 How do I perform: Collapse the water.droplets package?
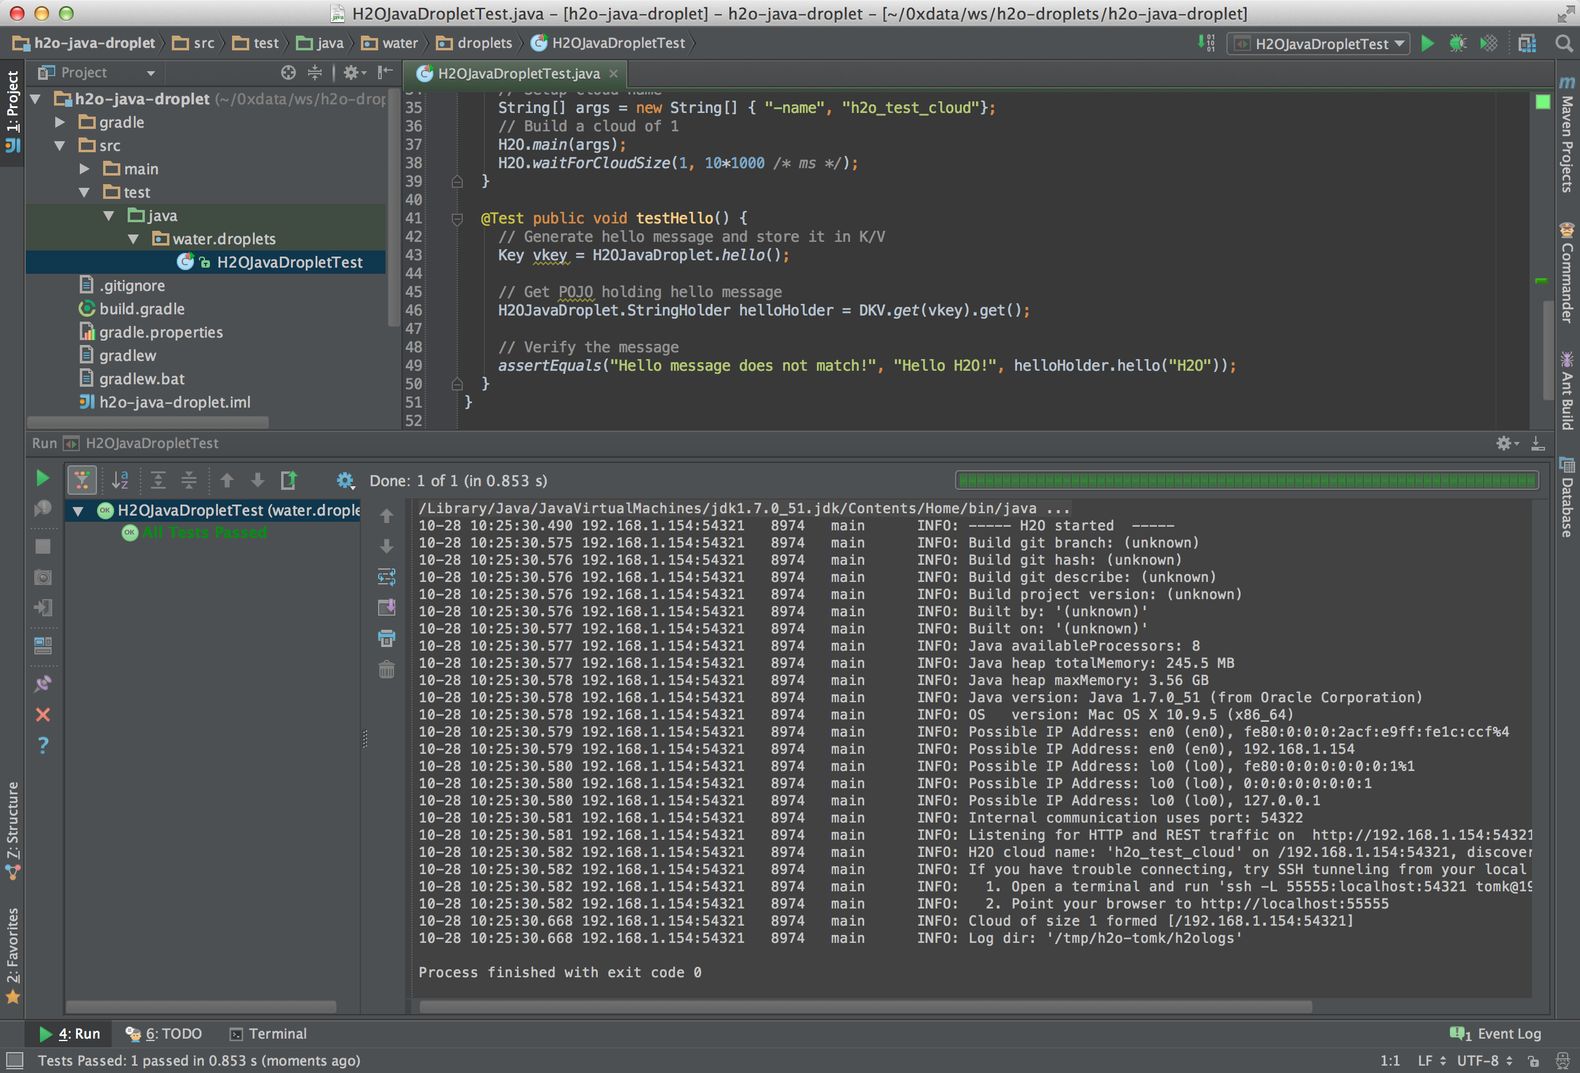pos(133,239)
